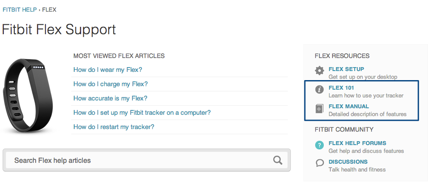Viewport: 428px width, 194px height.
Task: Open the DISCUSSIONS community link
Action: 348,162
